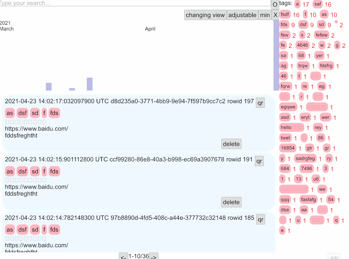The height and width of the screenshot is (259, 349).
Task: Filter by the 'fsdf' tag
Action: 285,14
